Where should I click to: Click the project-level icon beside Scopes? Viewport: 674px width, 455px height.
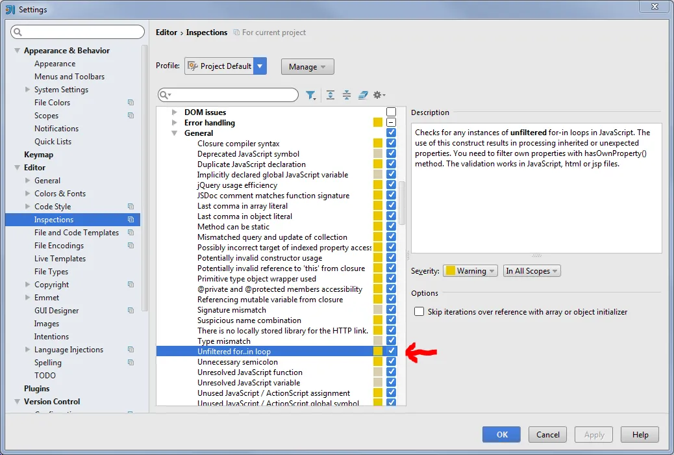(x=131, y=115)
